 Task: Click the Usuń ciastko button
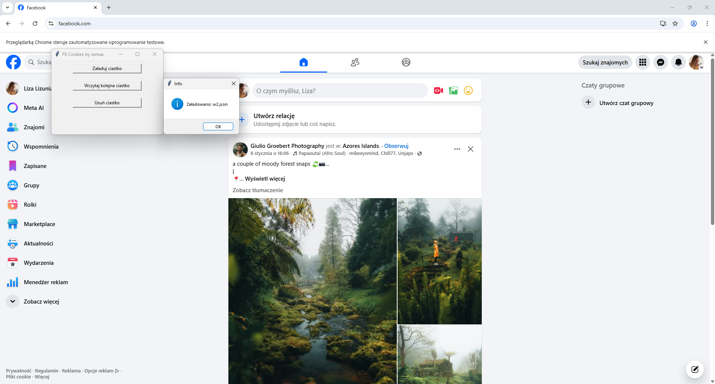click(x=107, y=103)
